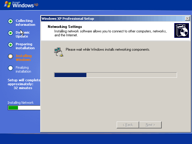Click the Installing Windows step indicator

point(10,56)
